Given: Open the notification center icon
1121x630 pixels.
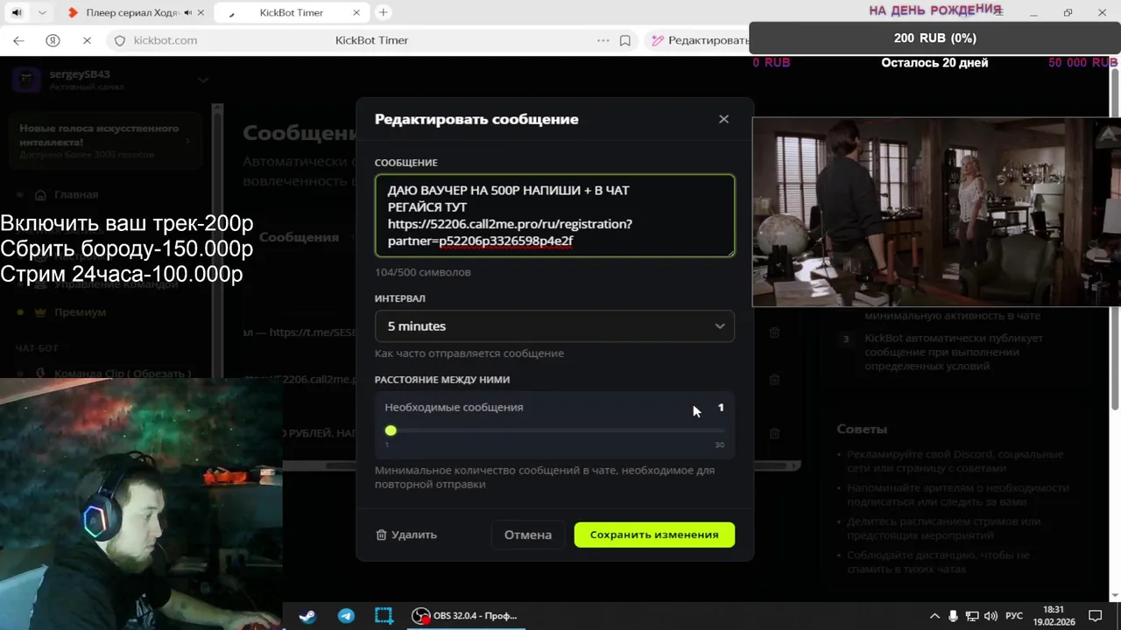Looking at the screenshot, I should [x=1095, y=616].
